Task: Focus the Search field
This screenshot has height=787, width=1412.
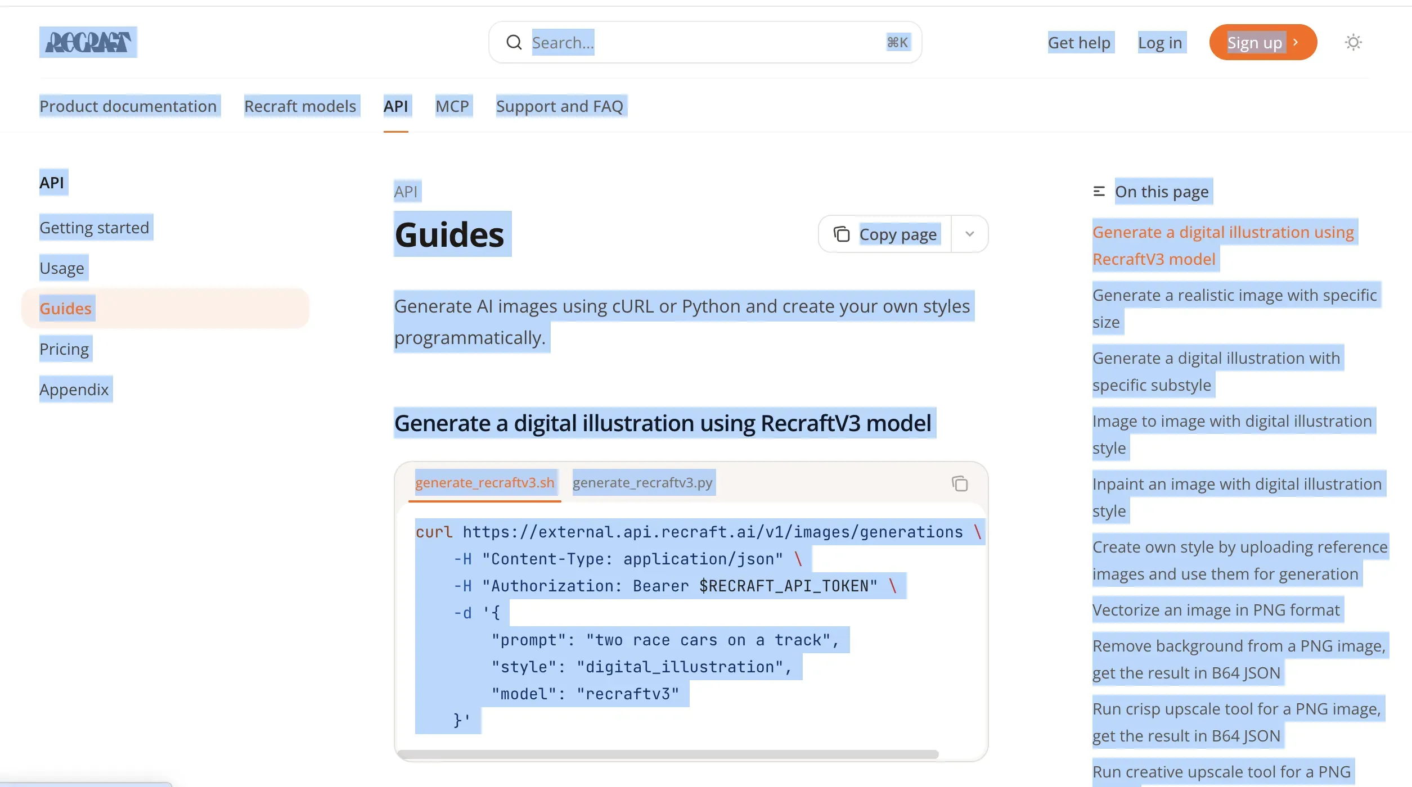Action: (x=705, y=42)
